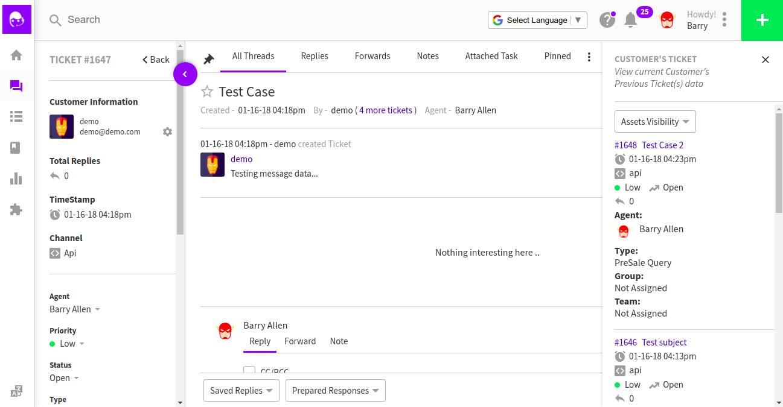Viewport: 783px width, 407px height.
Task: Open the reports bar chart icon
Action: [x=16, y=178]
